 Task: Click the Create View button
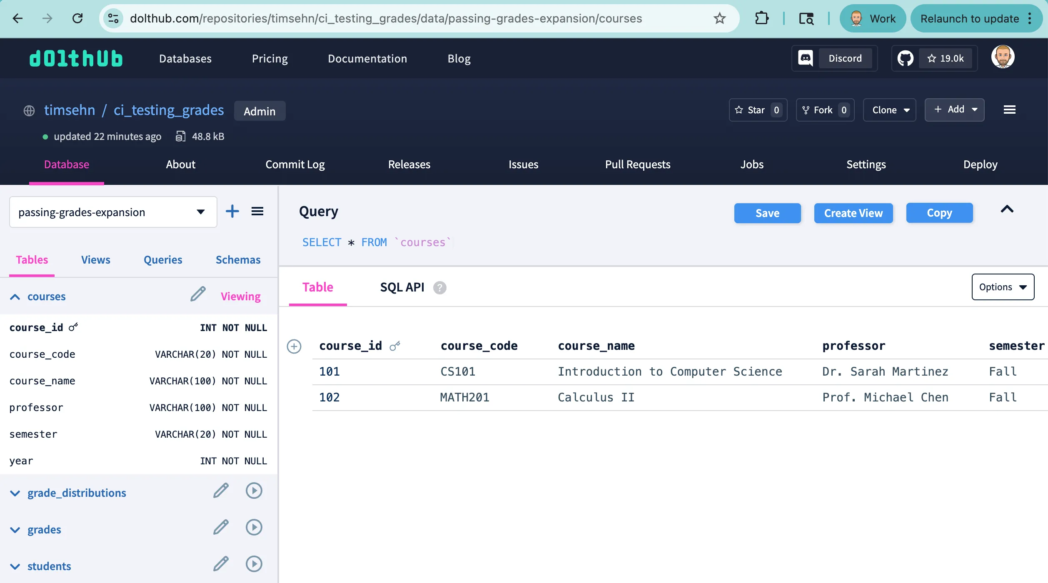(x=853, y=213)
